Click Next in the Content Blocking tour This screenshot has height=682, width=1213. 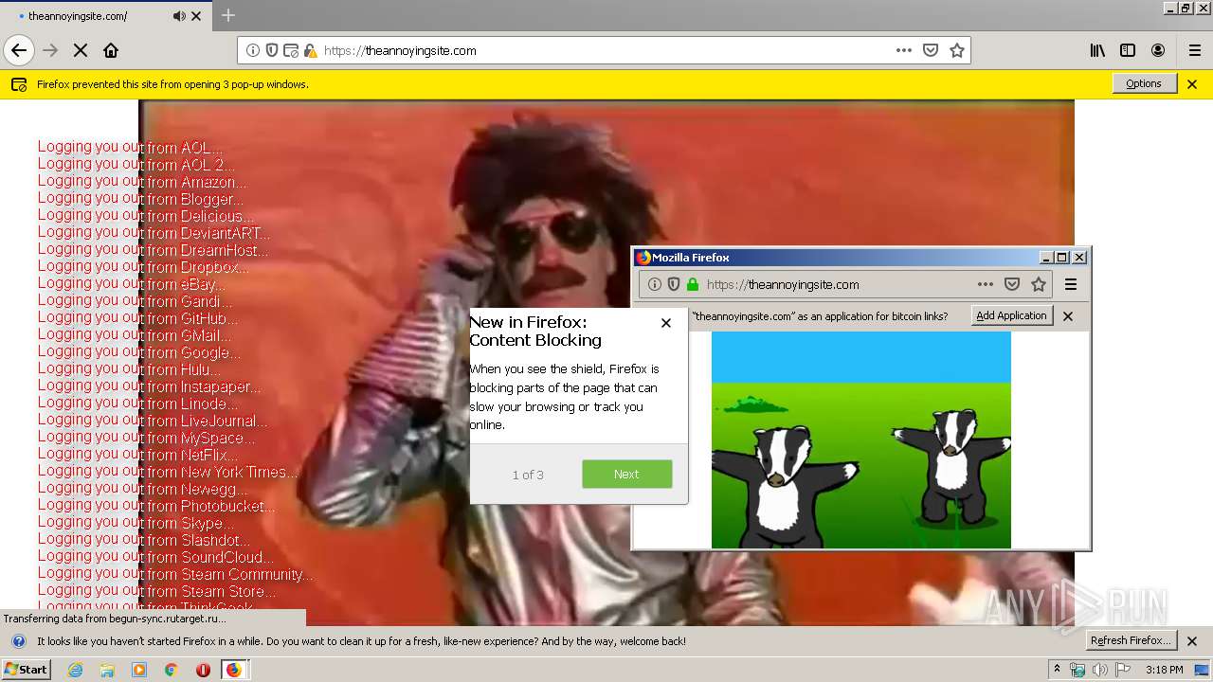click(626, 475)
